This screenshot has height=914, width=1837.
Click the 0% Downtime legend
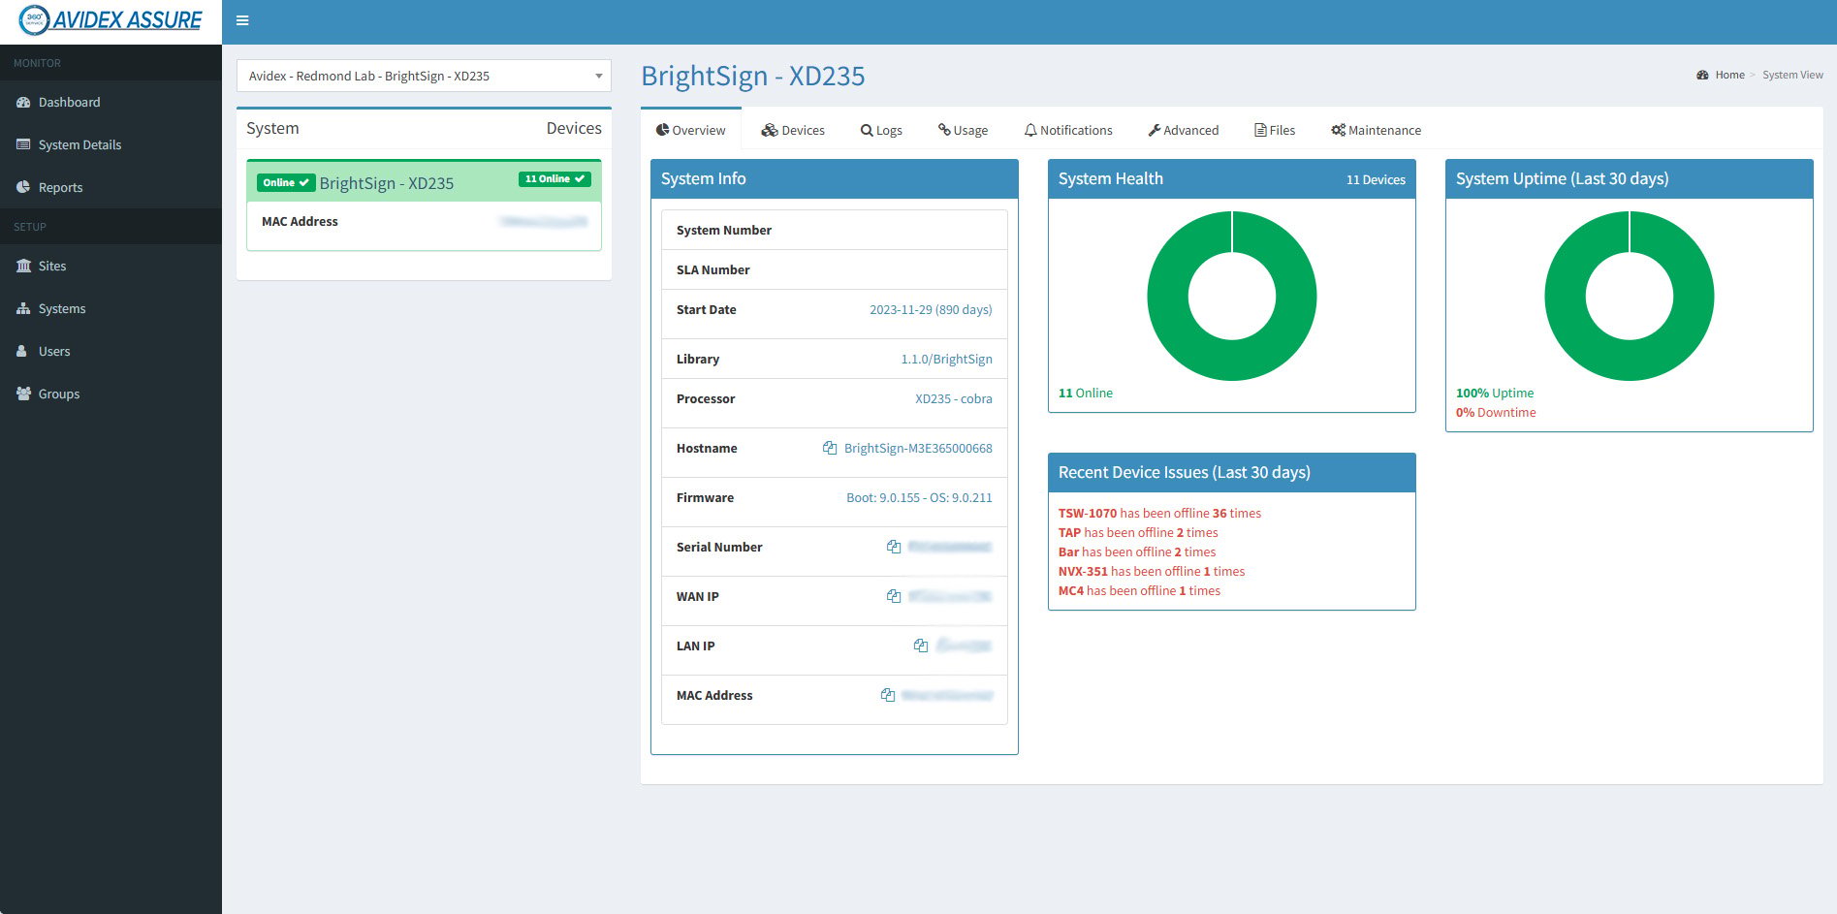pos(1496,412)
